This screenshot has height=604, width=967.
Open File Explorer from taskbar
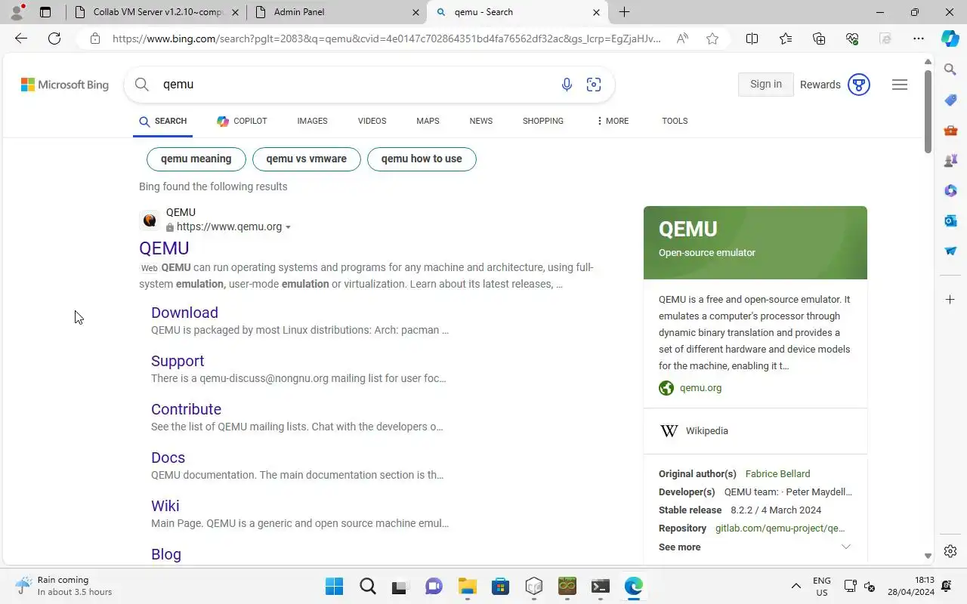click(467, 586)
